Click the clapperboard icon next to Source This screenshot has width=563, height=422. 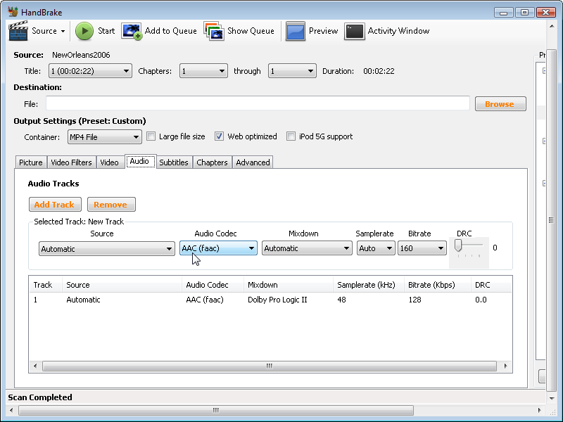click(17, 31)
